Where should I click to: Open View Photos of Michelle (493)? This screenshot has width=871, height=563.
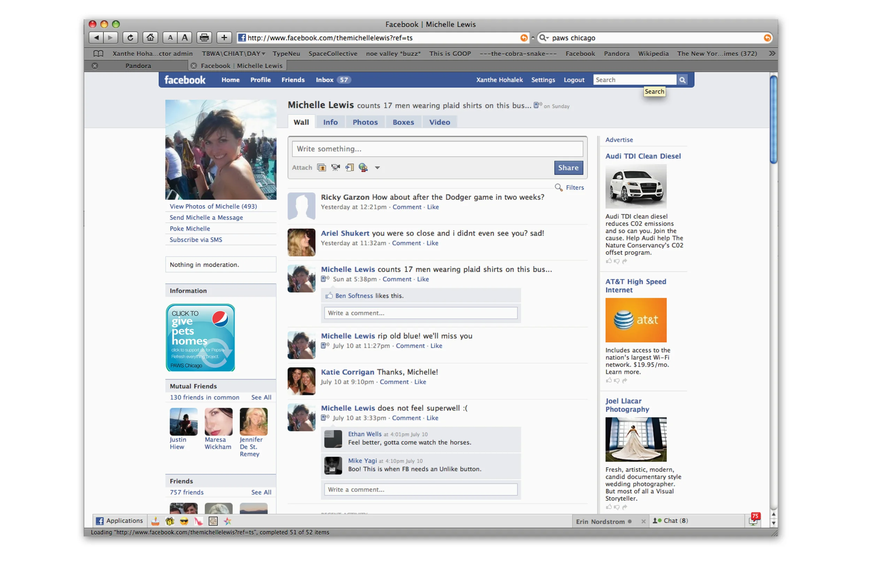tap(213, 207)
